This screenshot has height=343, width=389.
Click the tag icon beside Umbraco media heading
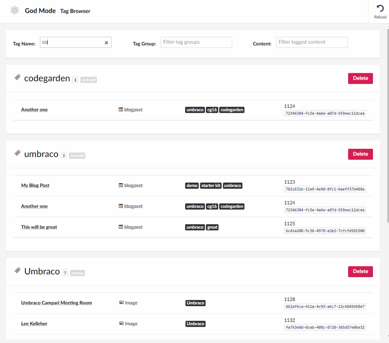[x=17, y=270]
